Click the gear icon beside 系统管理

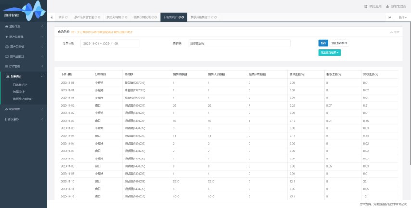click(6, 110)
